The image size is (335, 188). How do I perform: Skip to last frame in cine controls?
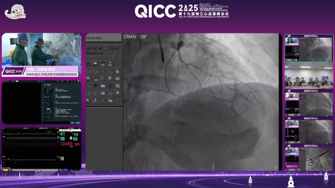117,48
